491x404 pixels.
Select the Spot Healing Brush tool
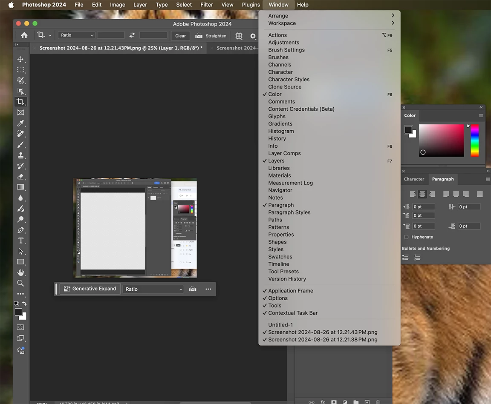20,134
